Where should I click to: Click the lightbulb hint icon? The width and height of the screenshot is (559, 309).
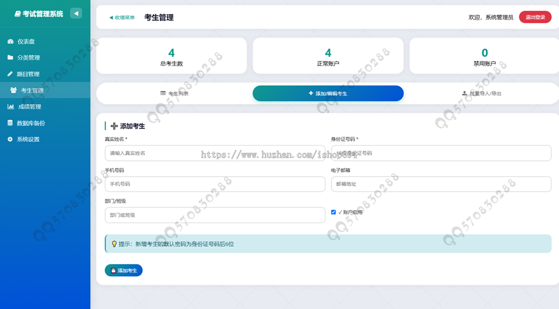(x=114, y=244)
